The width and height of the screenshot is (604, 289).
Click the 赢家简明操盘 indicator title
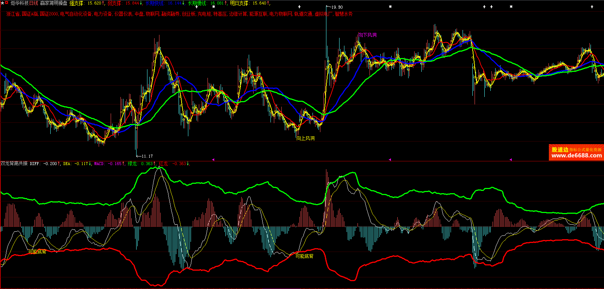click(x=54, y=3)
